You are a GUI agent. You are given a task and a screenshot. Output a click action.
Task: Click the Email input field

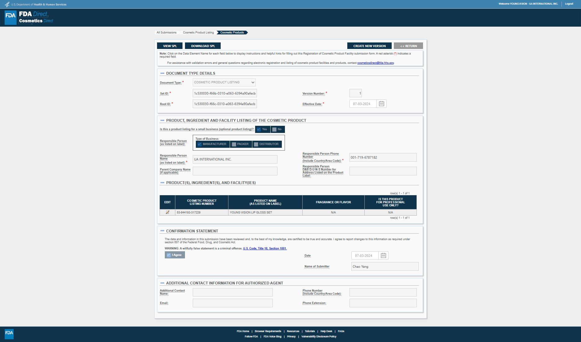[x=232, y=303]
